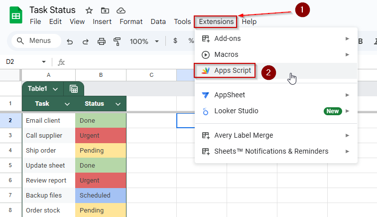Click the Pending cell in row 4
This screenshot has height=217, width=377.
pyautogui.click(x=101, y=151)
